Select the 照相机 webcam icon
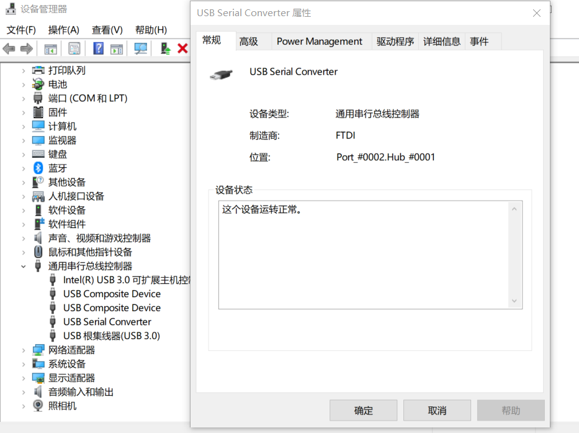 coord(38,406)
